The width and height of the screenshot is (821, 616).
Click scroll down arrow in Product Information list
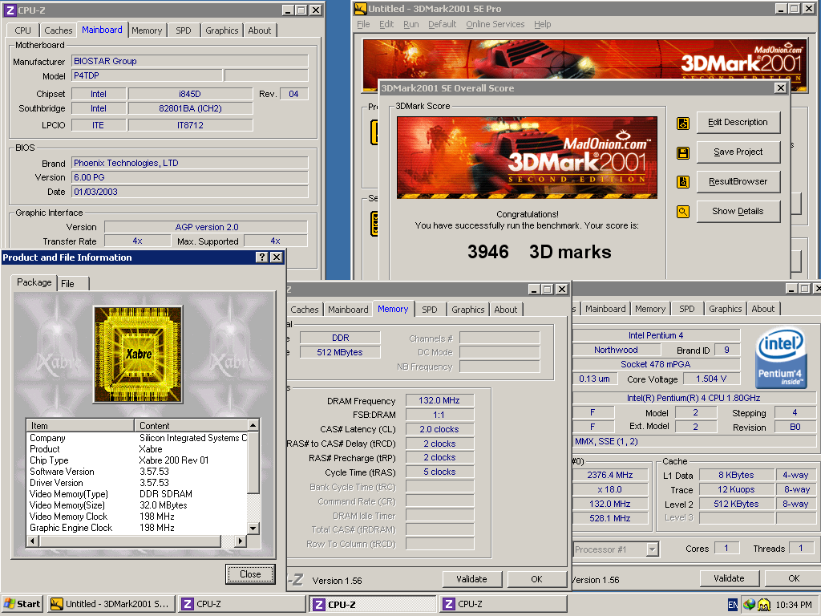pos(253,528)
